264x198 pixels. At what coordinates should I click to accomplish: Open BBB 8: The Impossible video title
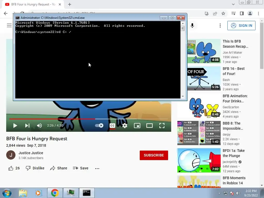[x=233, y=126]
